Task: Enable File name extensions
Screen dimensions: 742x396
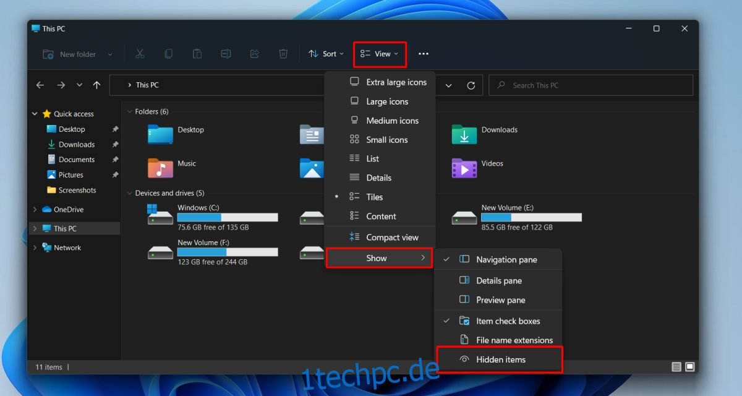Action: pos(498,340)
